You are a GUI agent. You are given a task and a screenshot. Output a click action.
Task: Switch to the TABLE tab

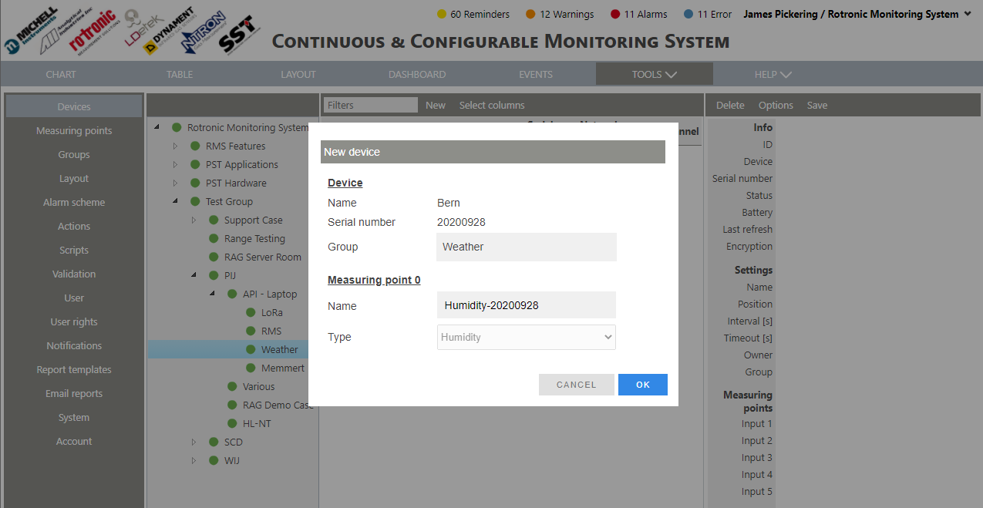tap(180, 74)
